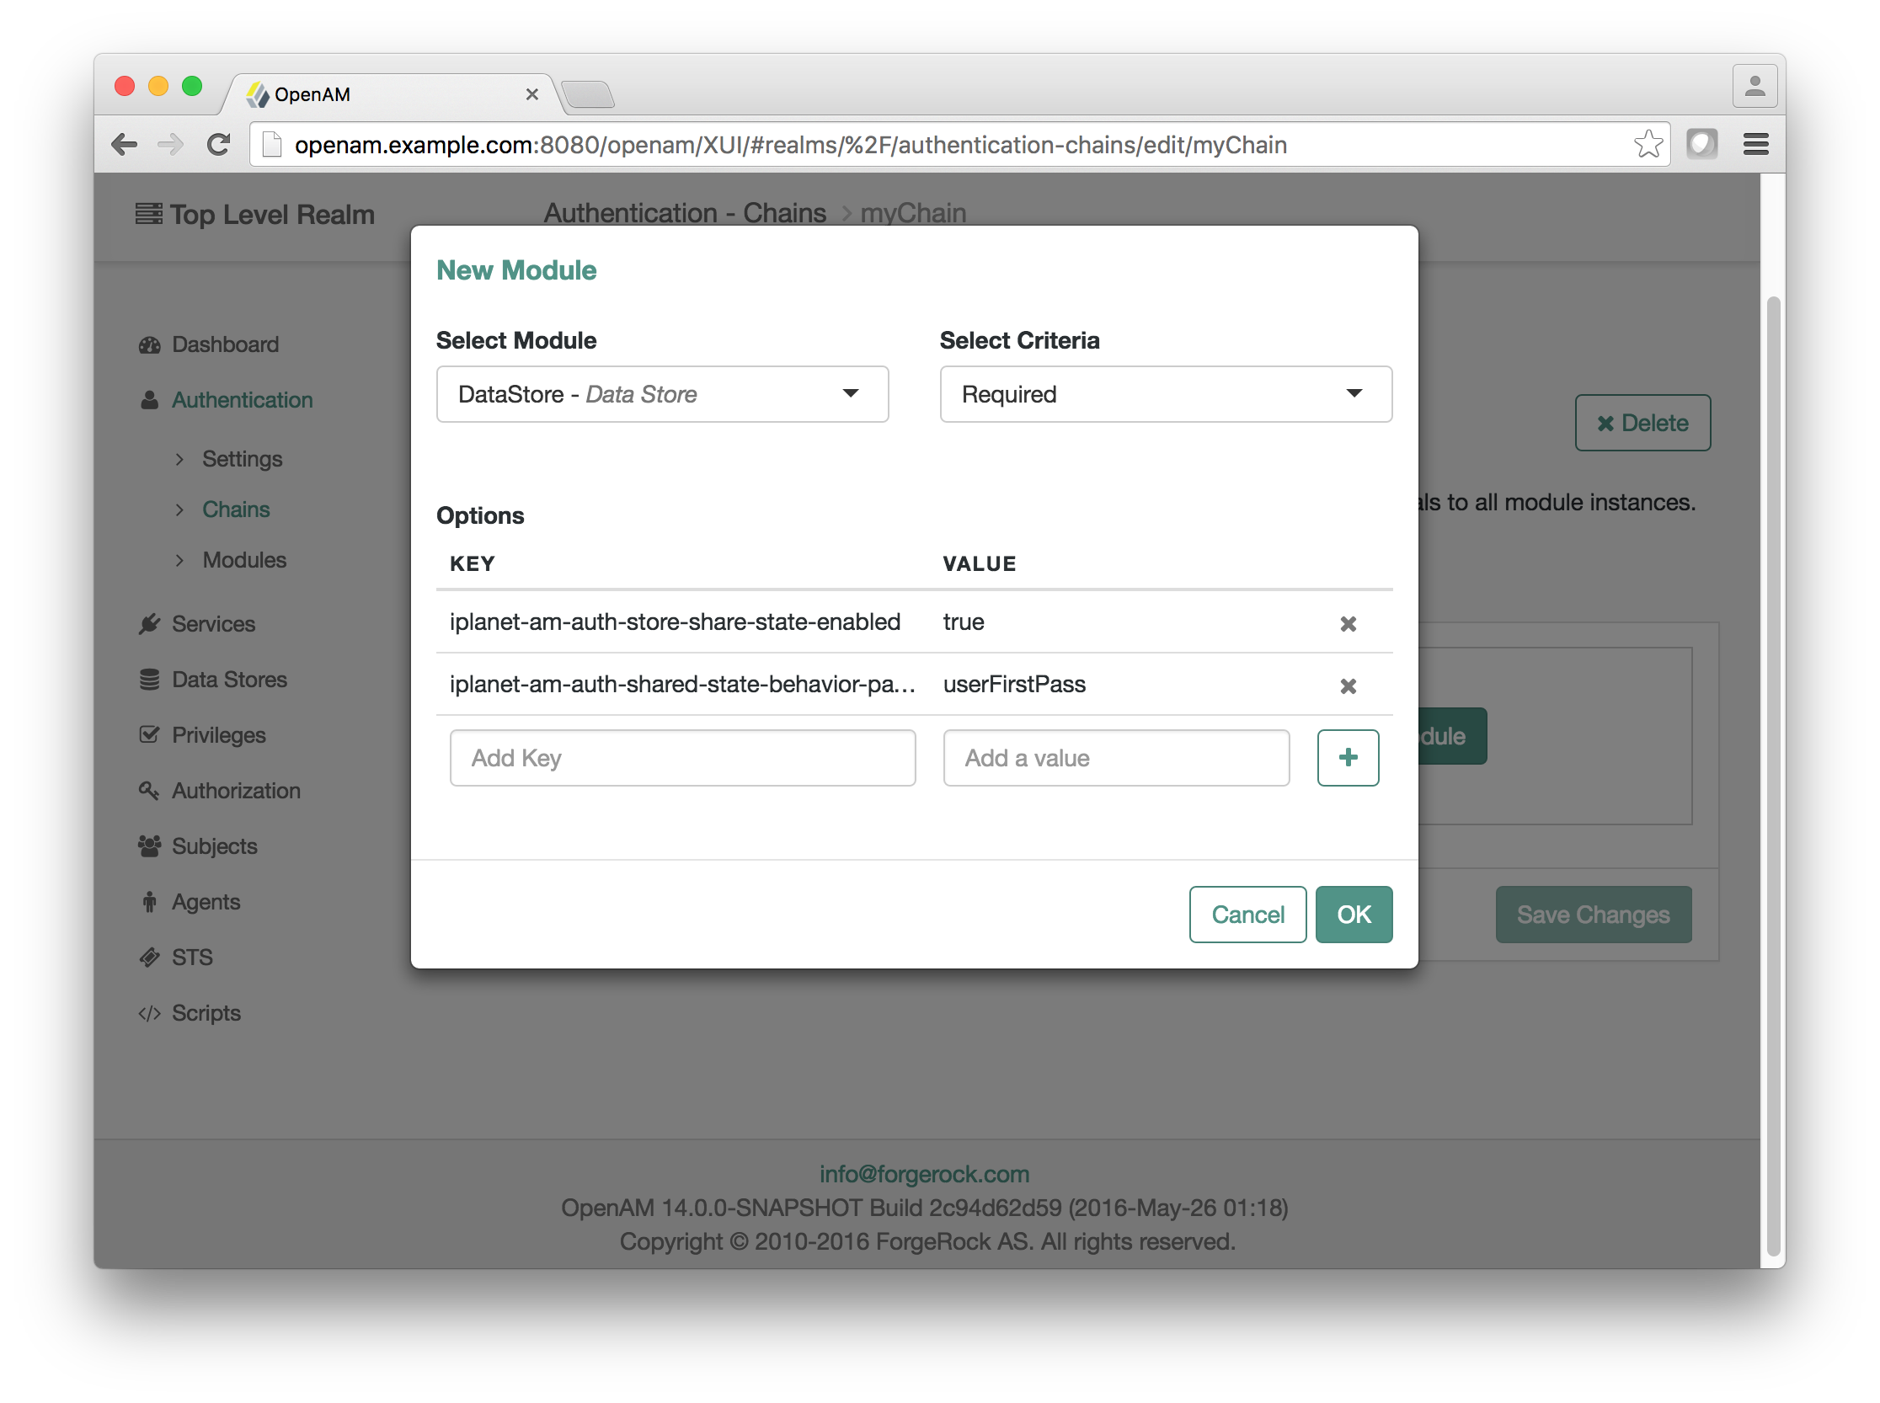
Task: Click the page document icon in address bar
Action: [271, 144]
